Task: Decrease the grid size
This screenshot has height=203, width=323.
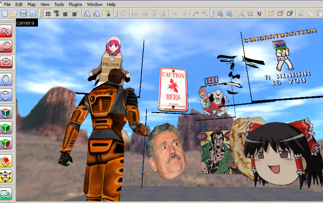Action: 65,14
